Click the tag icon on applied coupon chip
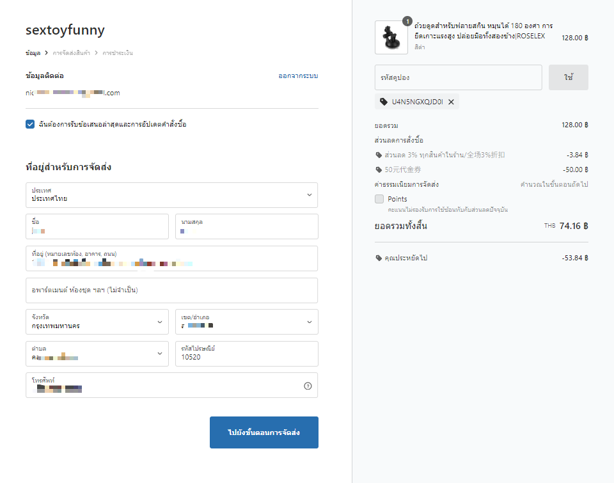Image resolution: width=614 pixels, height=483 pixels. 384,102
